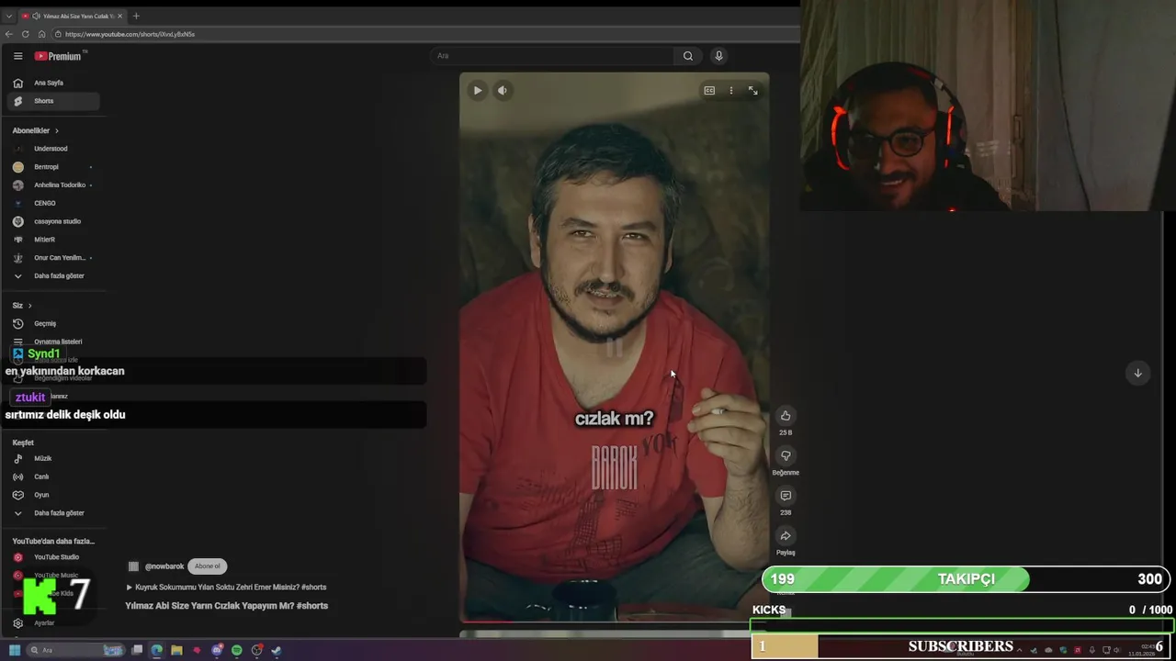Click nowbarok channel avatar
The height and width of the screenshot is (661, 1176).
[133, 566]
